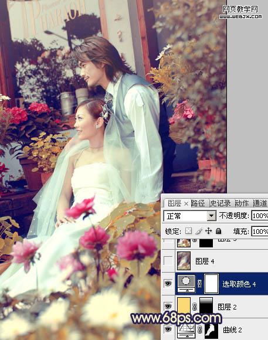Hide the 图层 2 layer
The image size is (268, 340).
(x=168, y=306)
